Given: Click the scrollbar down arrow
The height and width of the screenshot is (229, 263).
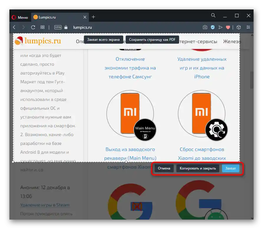Looking at the screenshot, I should coord(252,218).
